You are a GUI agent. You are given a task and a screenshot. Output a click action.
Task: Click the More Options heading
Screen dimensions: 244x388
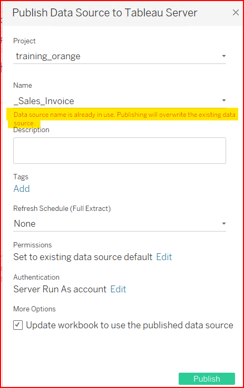[35, 309]
